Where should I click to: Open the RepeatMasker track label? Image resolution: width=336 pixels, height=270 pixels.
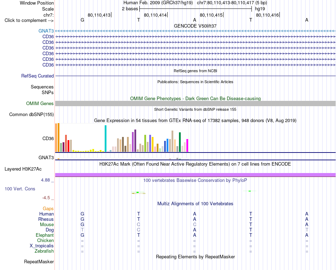[39, 262]
